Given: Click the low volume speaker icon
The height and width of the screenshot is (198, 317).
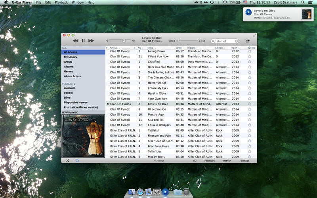Looking at the screenshot, I should pyautogui.click(x=107, y=41).
